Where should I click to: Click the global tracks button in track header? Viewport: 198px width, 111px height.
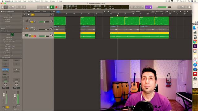click(51, 15)
